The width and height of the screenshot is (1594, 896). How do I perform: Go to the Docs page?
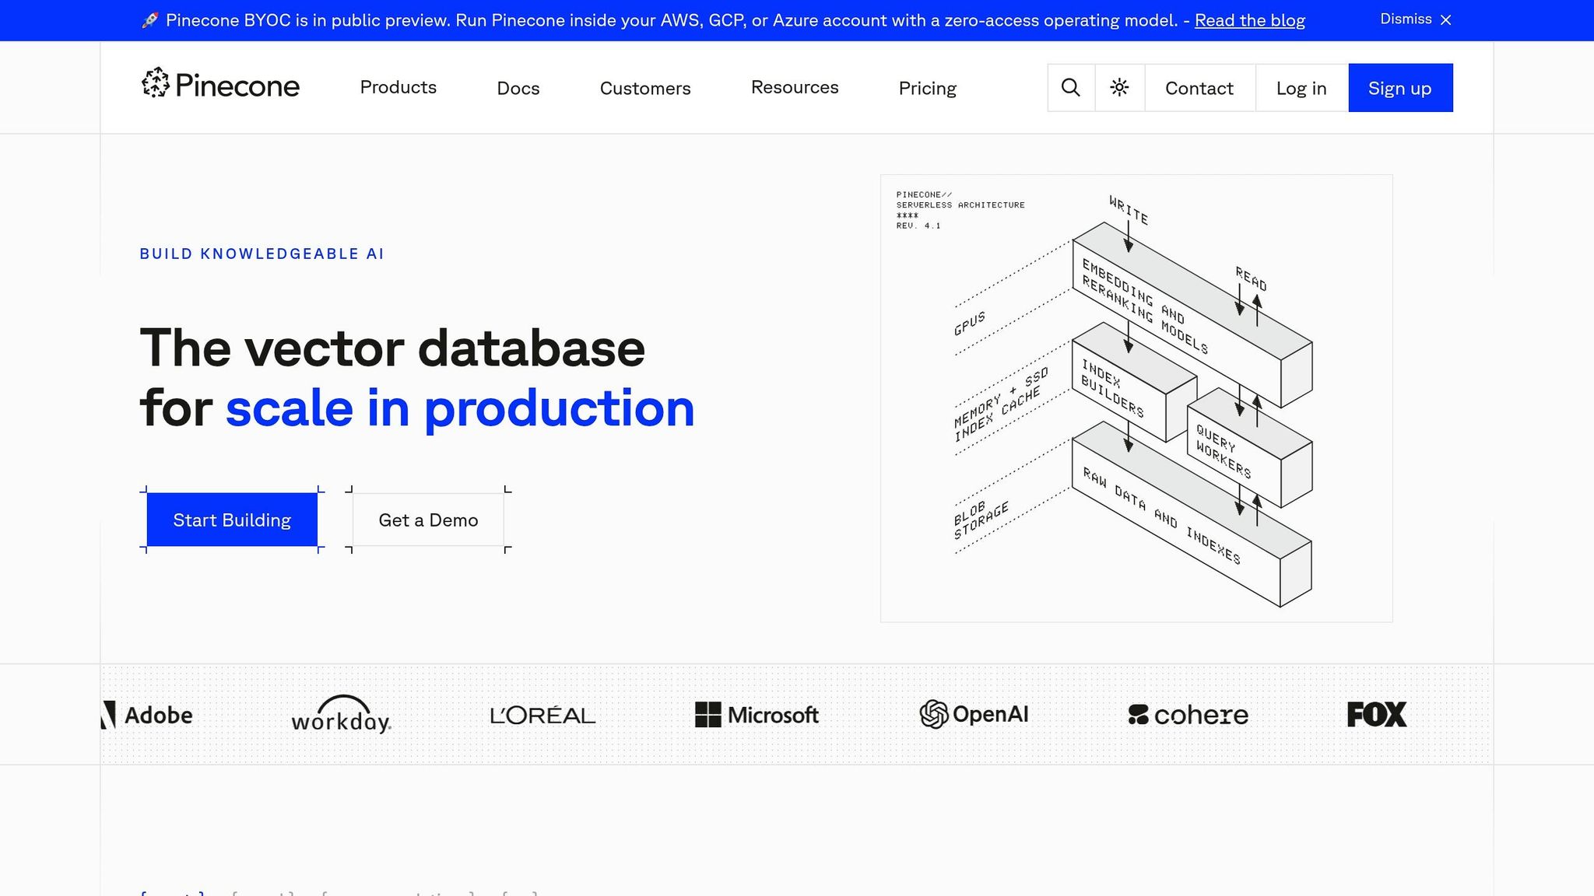pos(518,89)
